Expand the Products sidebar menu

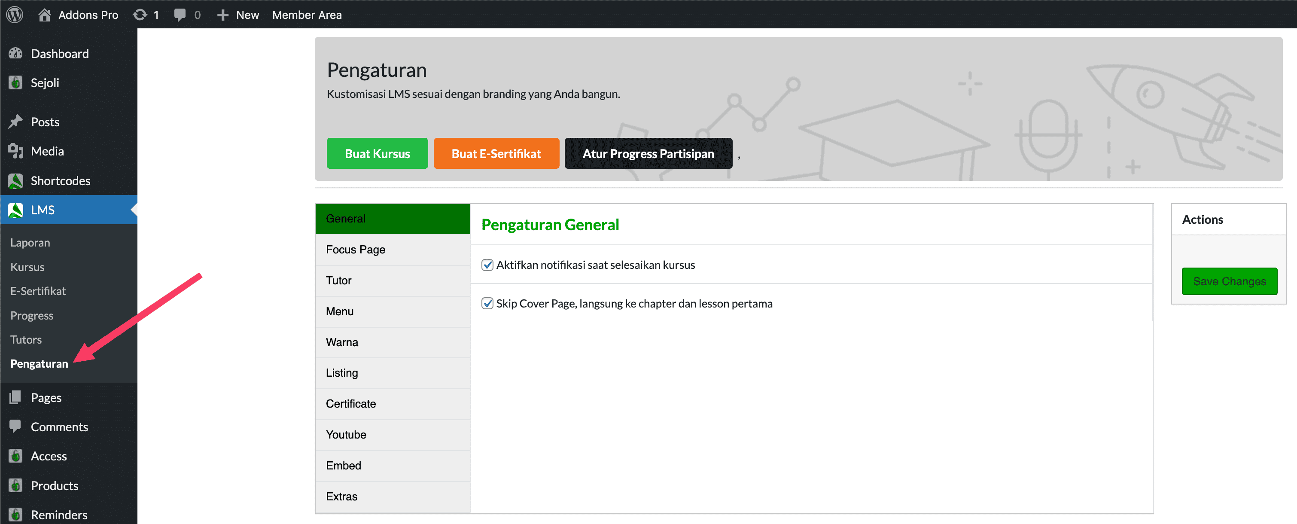pyautogui.click(x=55, y=485)
